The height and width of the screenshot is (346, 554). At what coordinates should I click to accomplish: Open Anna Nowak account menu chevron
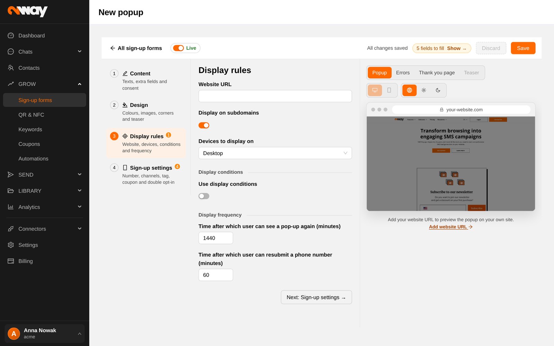tap(80, 334)
